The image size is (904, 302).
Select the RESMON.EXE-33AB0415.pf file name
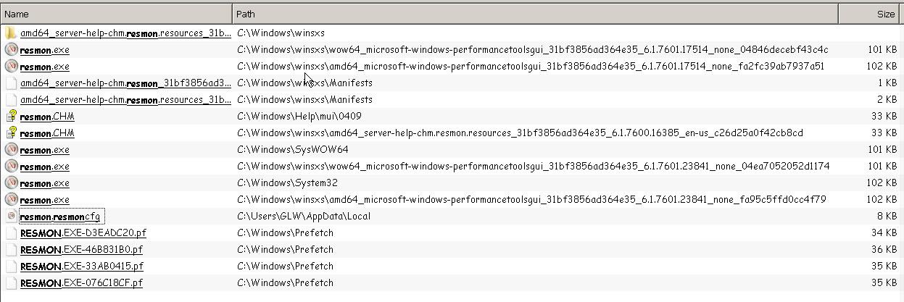click(81, 267)
